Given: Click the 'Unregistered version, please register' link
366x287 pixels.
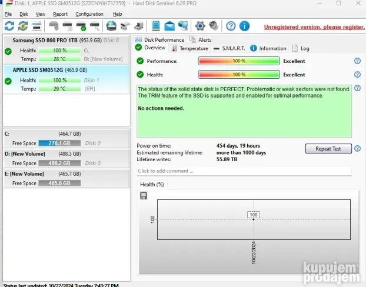Looking at the screenshot, I should point(314,27).
